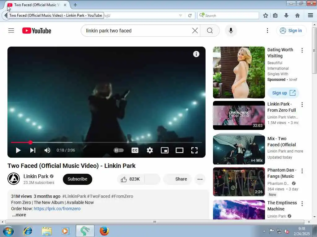The width and height of the screenshot is (317, 237).
Task: Open YouTube settings three-dot menu
Action: 267,31
